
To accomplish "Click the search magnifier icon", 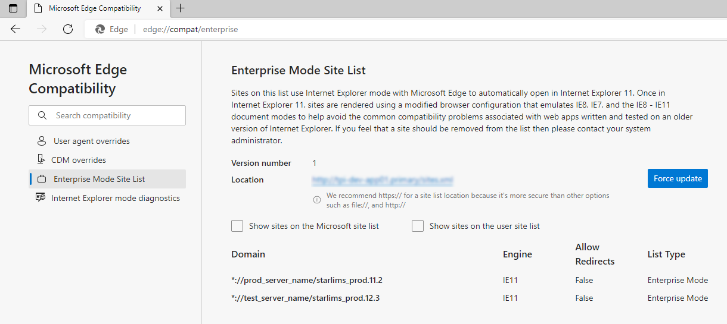I will pos(42,115).
